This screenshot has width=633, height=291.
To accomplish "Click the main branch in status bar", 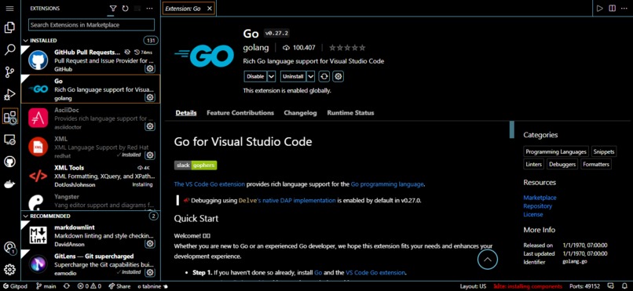I will tap(46, 286).
